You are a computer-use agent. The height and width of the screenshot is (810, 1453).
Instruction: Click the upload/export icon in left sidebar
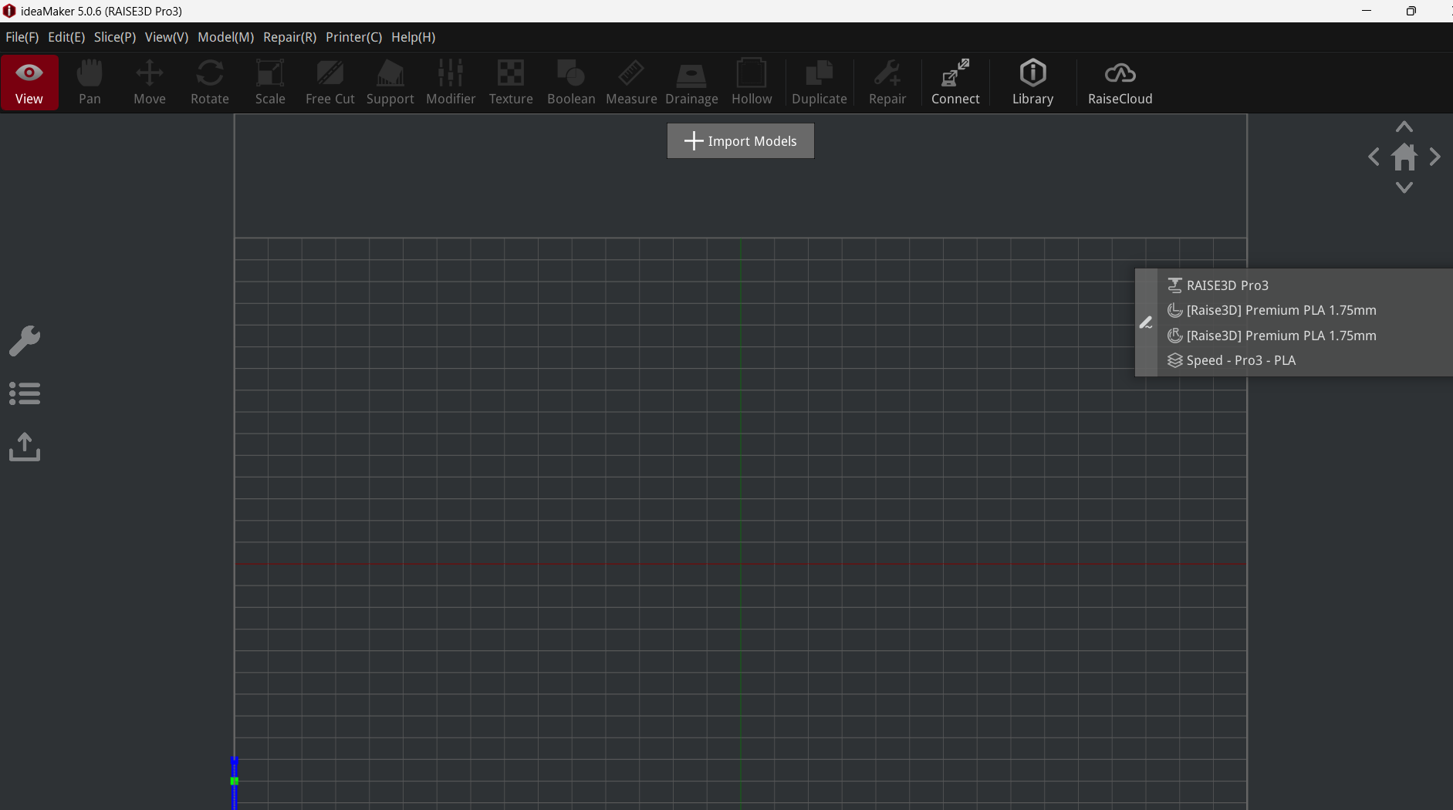[25, 447]
